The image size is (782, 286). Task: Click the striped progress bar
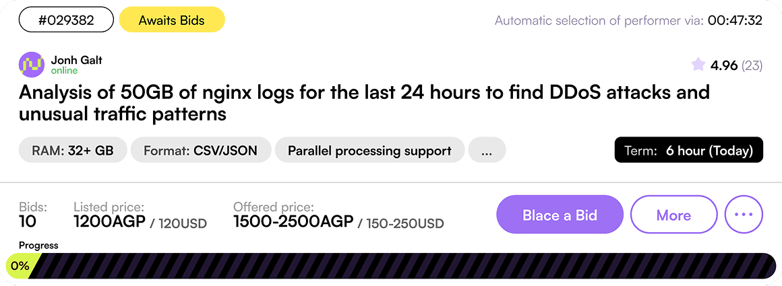(404, 266)
